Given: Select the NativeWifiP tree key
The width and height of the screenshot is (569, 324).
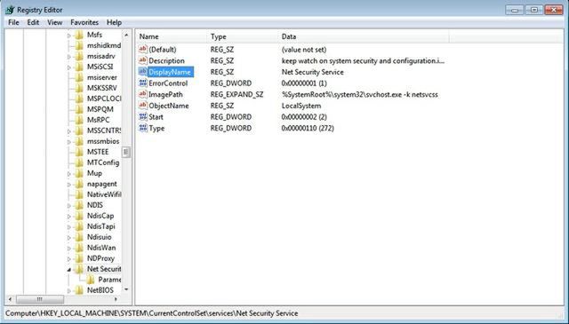Looking at the screenshot, I should pyautogui.click(x=104, y=194).
